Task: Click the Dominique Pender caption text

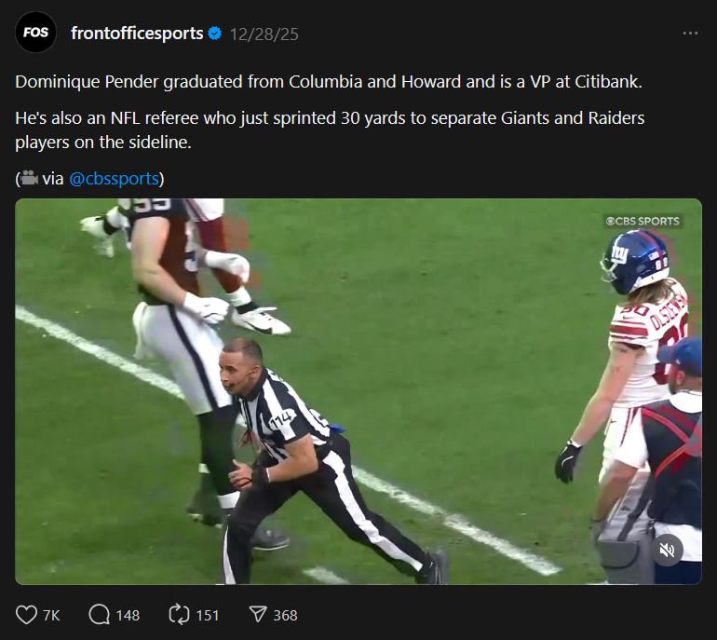Action: point(329,82)
